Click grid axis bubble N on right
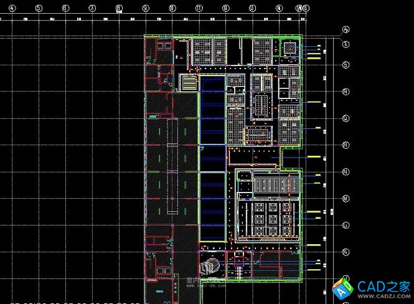The image size is (414, 304). coord(346,172)
